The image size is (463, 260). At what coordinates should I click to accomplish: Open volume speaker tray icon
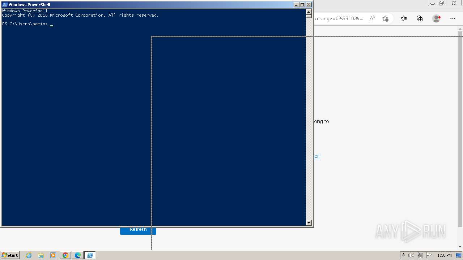[411, 255]
